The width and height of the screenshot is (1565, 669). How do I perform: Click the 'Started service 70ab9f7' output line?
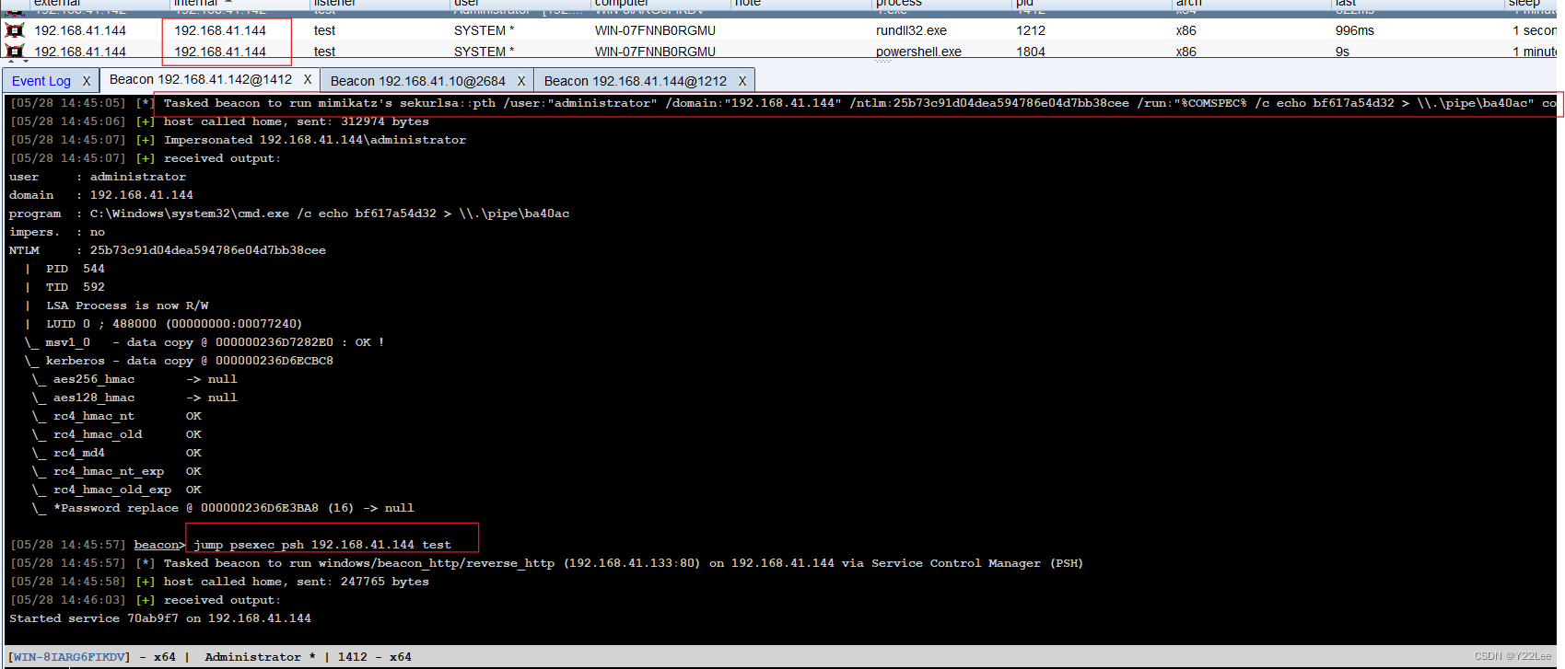pyautogui.click(x=160, y=618)
